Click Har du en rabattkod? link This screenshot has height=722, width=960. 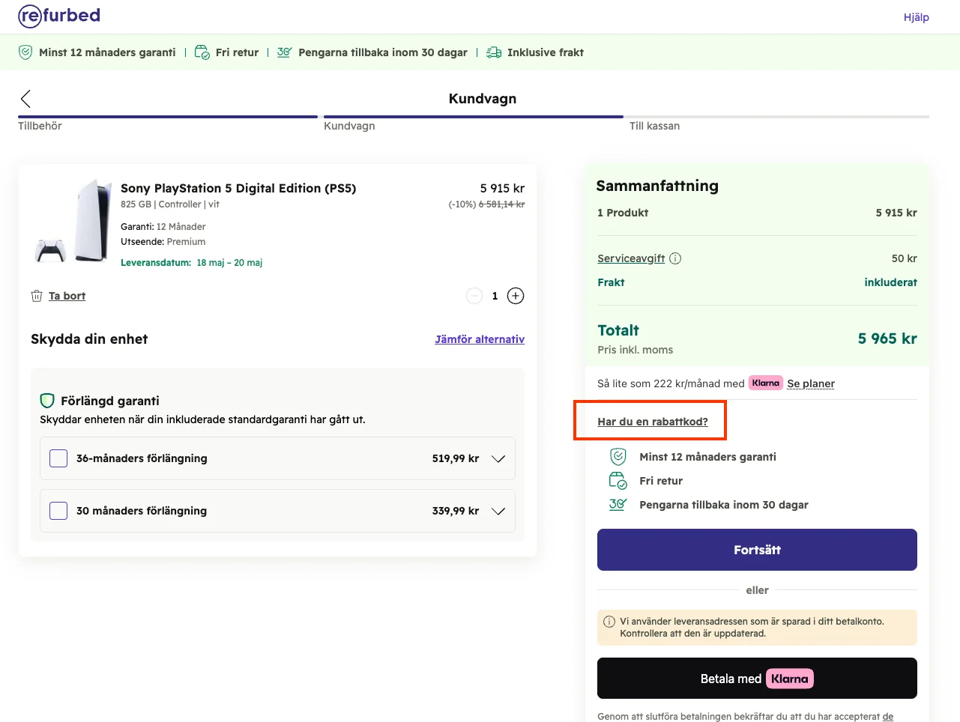coord(653,422)
